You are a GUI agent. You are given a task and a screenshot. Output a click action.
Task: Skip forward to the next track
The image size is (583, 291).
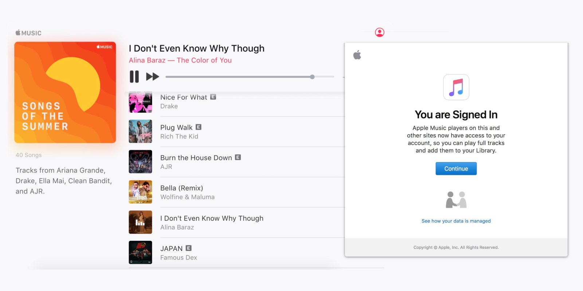(152, 77)
